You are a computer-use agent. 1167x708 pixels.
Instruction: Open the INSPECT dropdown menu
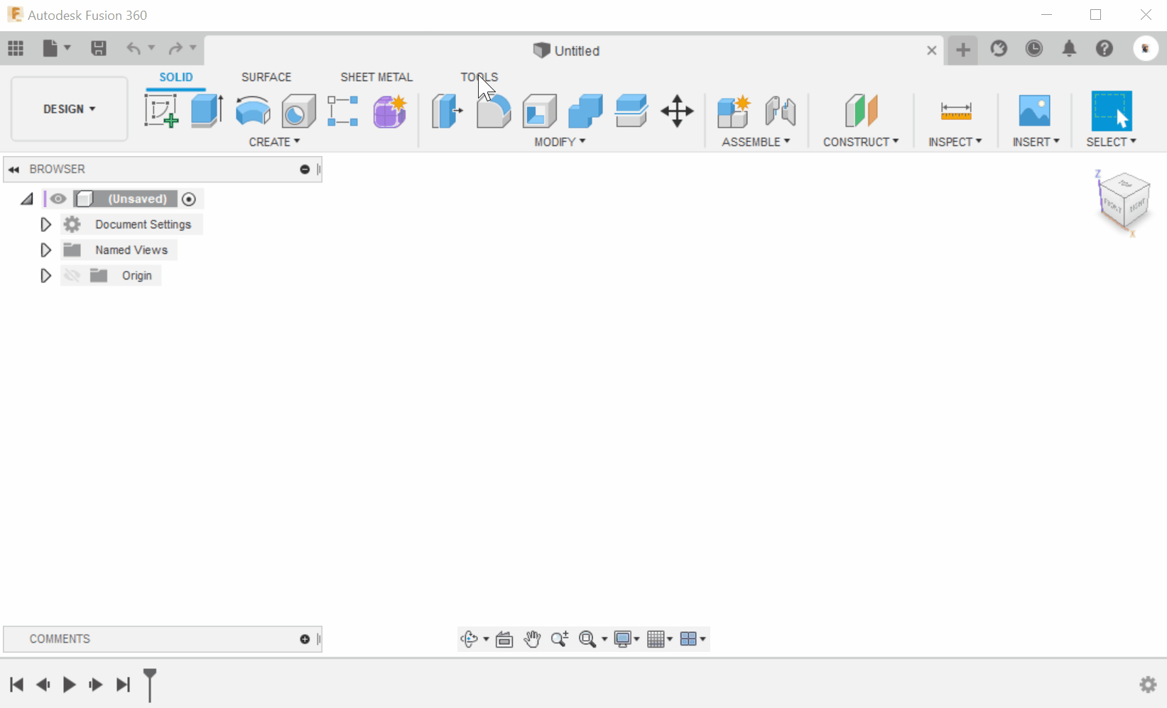pyautogui.click(x=955, y=142)
